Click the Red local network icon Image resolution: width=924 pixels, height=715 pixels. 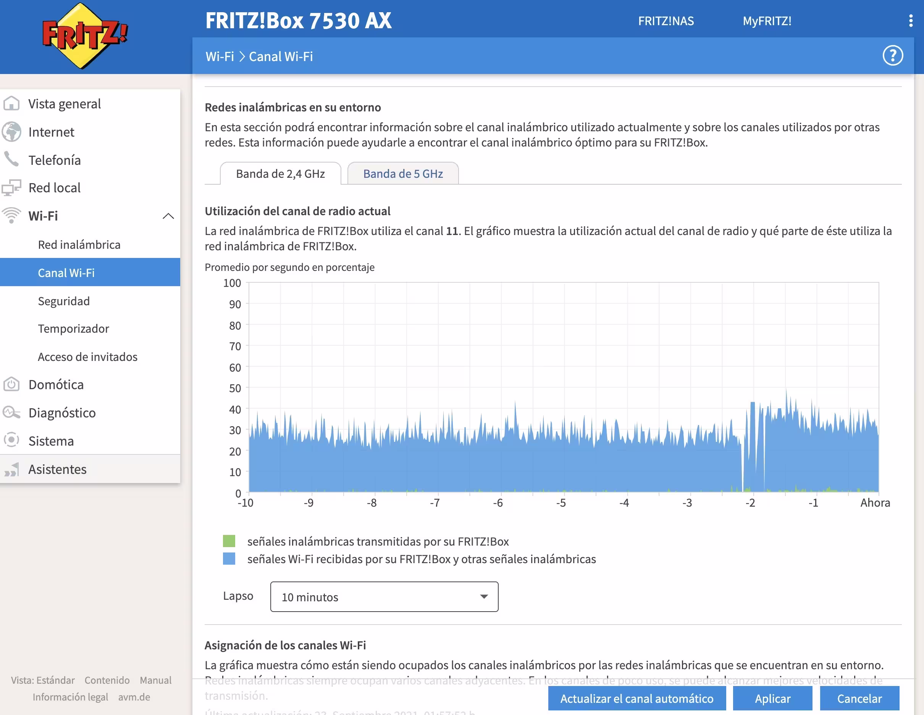pyautogui.click(x=11, y=187)
